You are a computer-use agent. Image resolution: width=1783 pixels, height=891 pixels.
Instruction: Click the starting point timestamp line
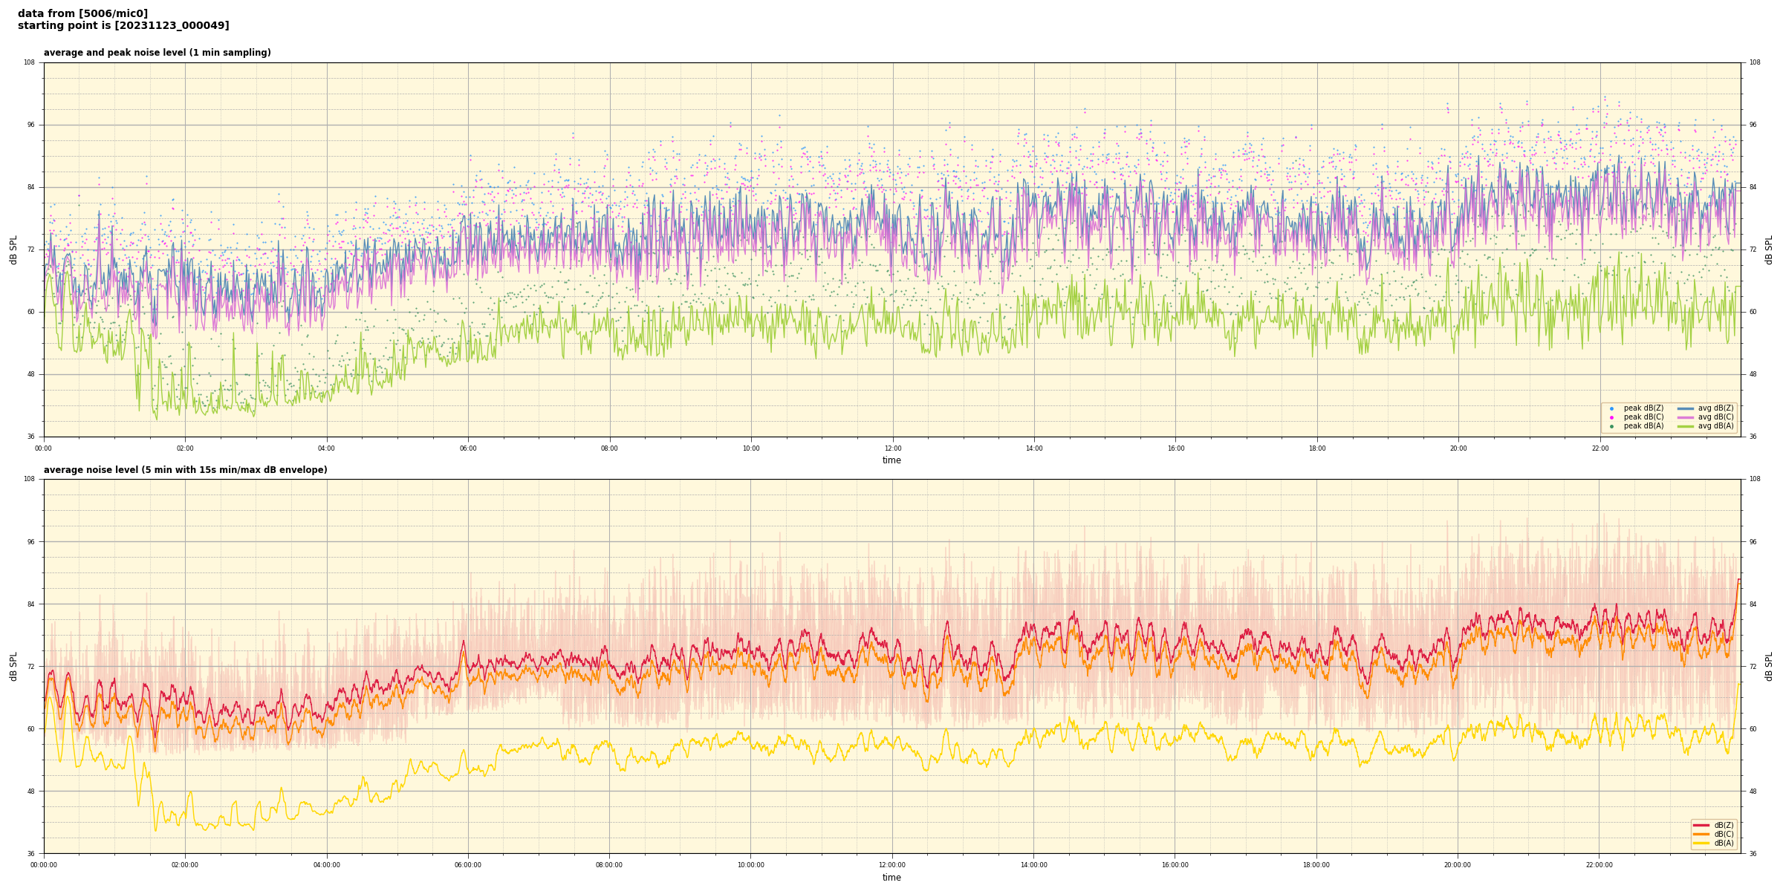click(x=123, y=26)
